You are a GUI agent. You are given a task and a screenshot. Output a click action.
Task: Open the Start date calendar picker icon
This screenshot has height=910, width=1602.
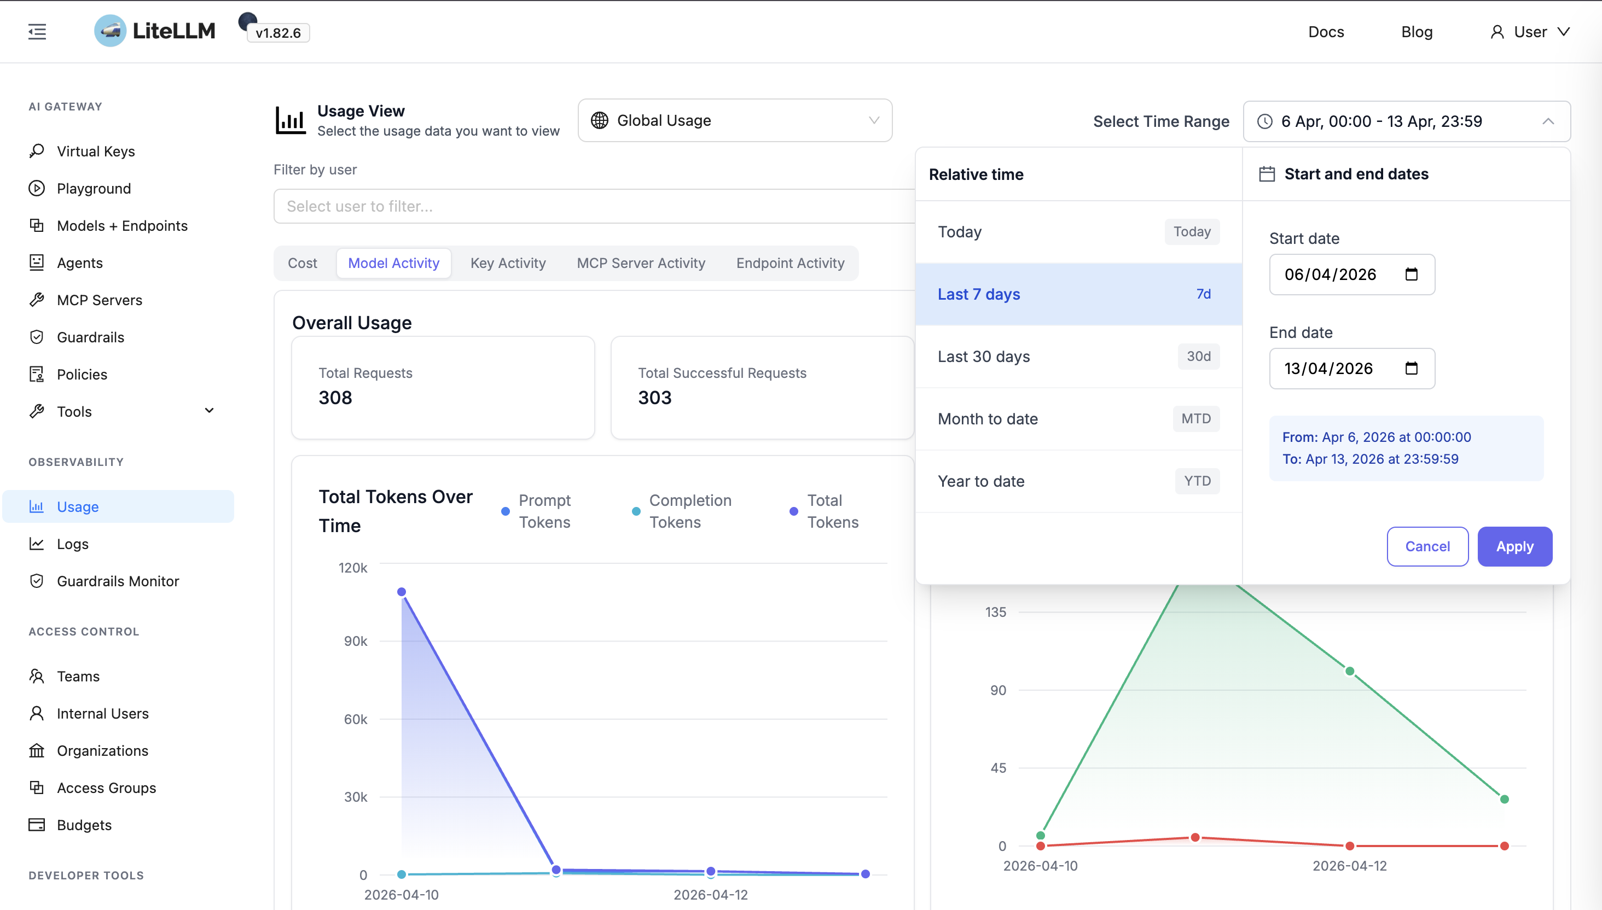point(1412,274)
